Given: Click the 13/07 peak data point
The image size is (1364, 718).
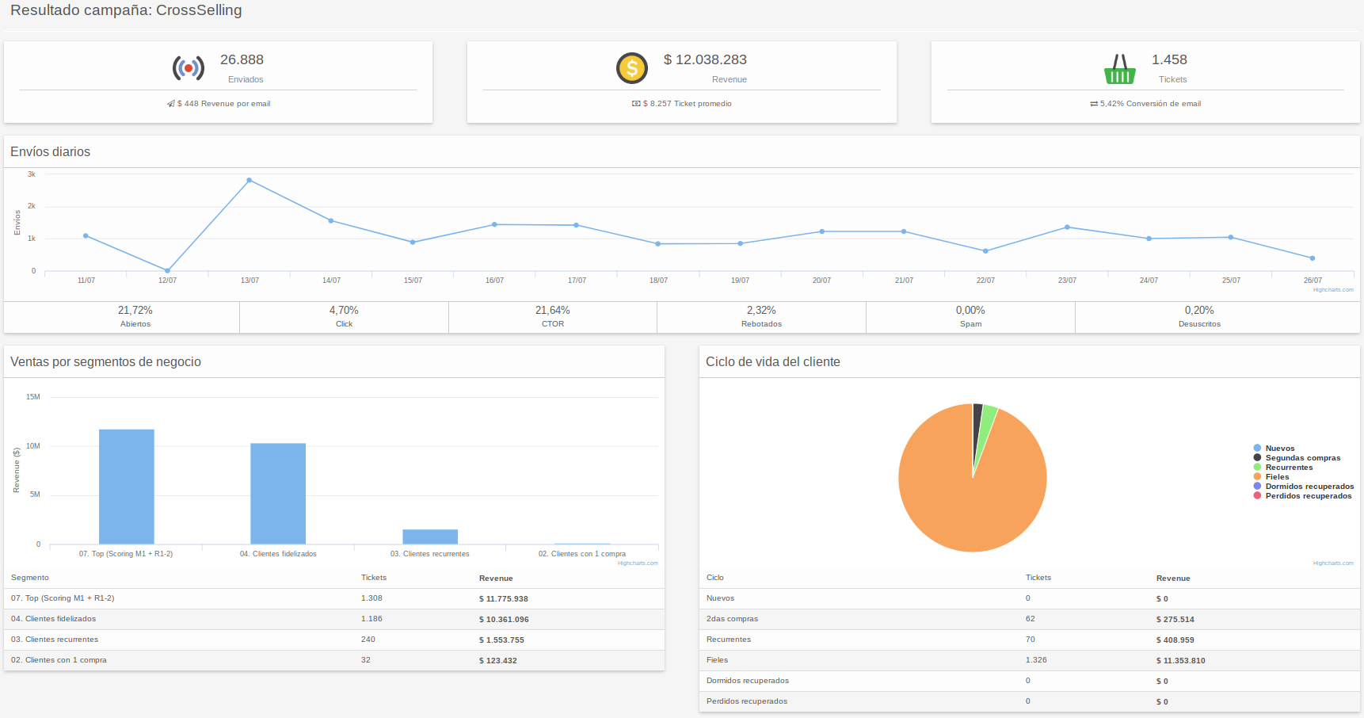Looking at the screenshot, I should coord(250,181).
